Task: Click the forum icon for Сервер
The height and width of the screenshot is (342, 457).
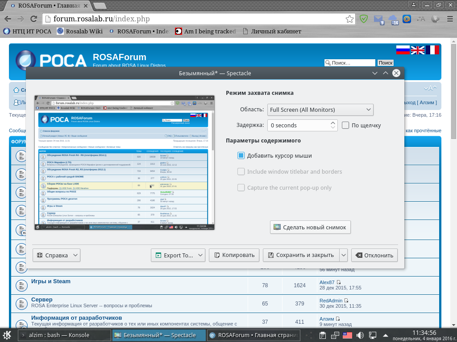Action: 21,304
